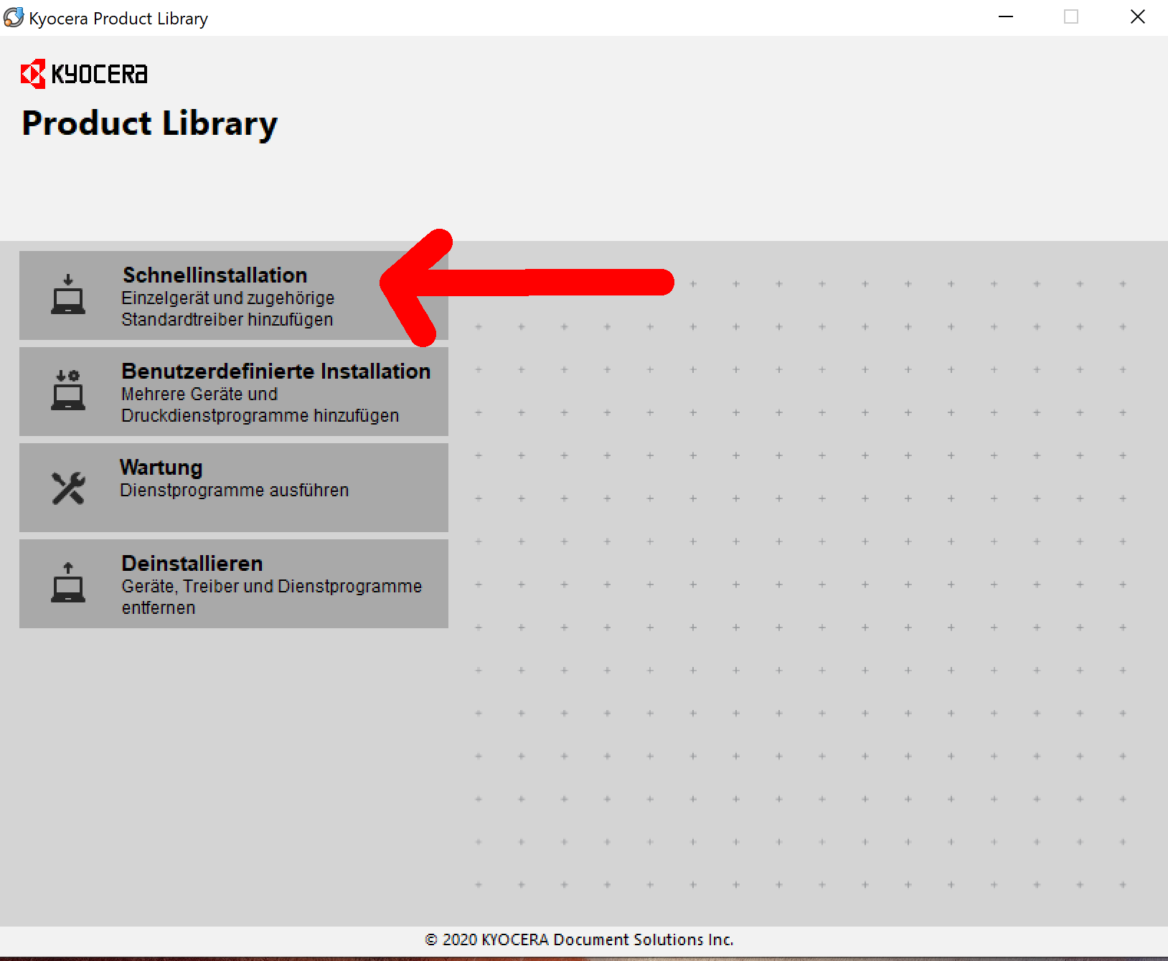Click the red Kyocera logo emblem

pos(33,74)
